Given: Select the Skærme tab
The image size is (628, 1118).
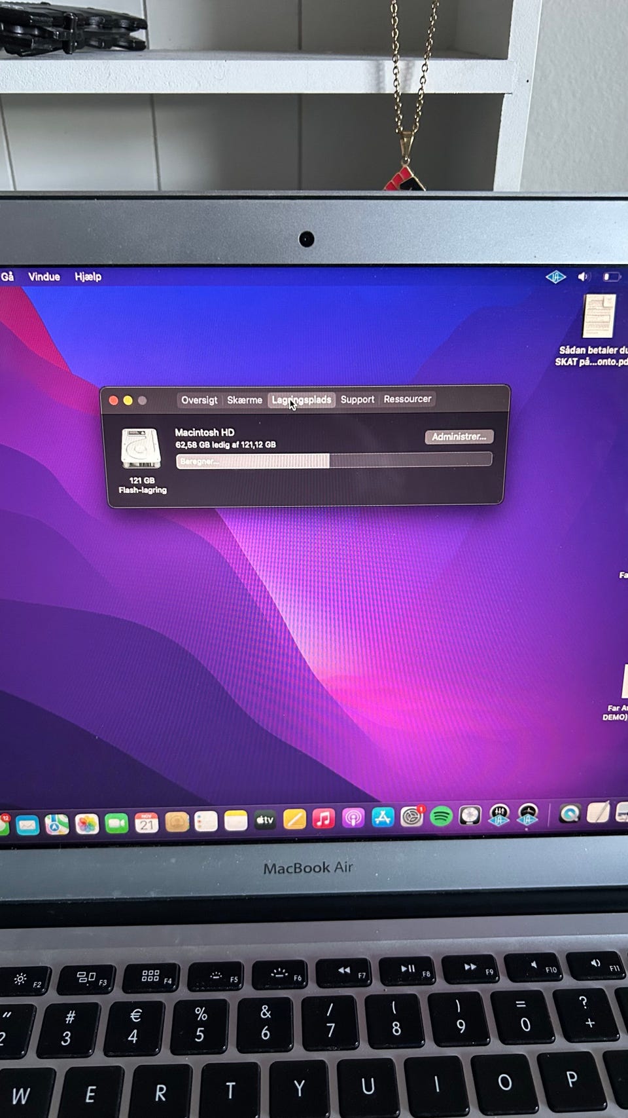Looking at the screenshot, I should point(245,400).
